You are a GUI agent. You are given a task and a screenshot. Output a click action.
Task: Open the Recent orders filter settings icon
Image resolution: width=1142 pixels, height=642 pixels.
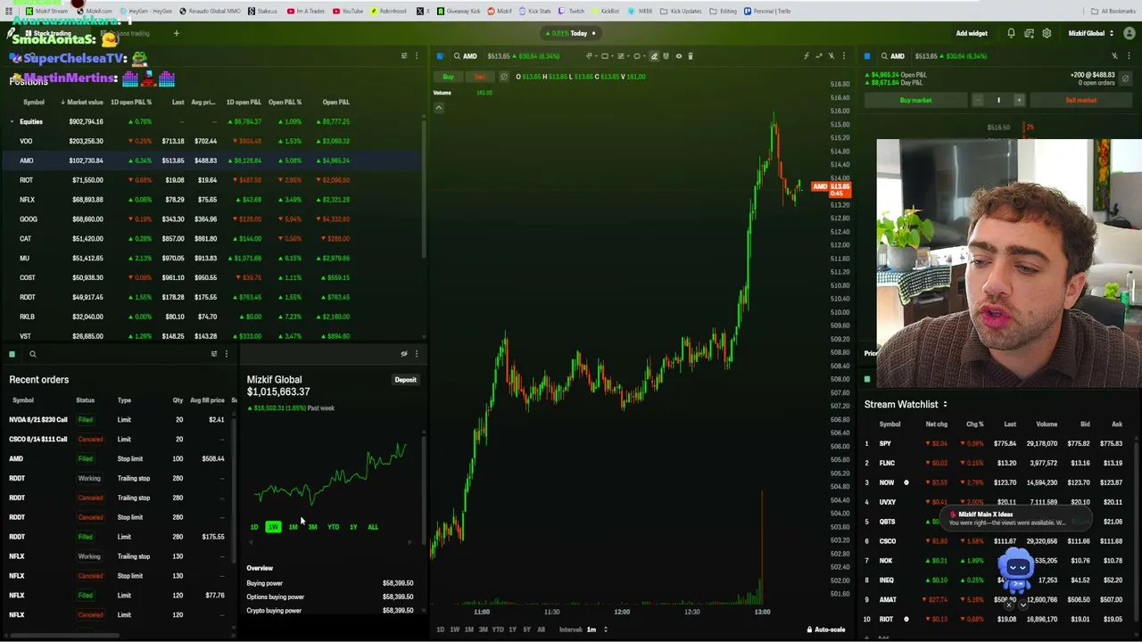pyautogui.click(x=213, y=354)
